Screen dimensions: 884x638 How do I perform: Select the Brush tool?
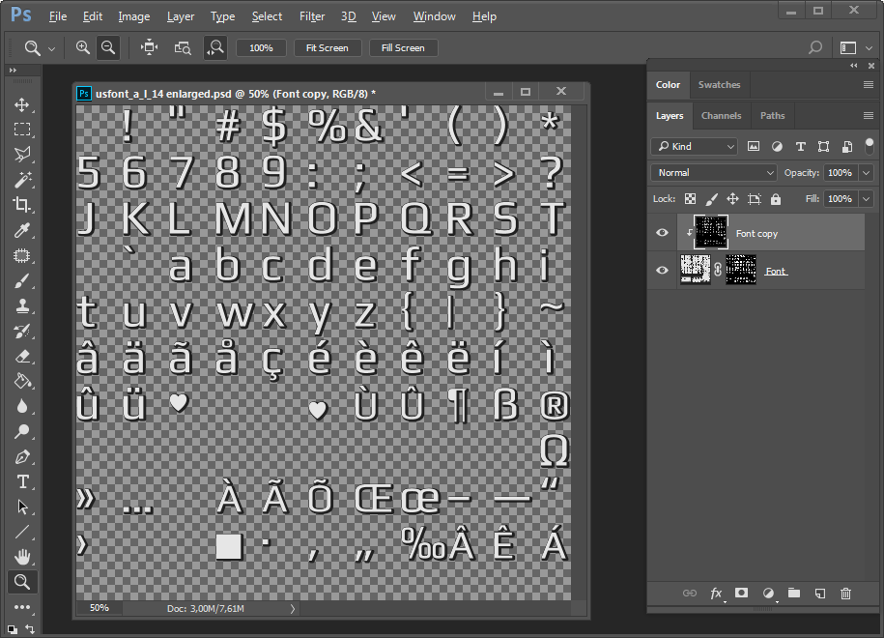22,281
